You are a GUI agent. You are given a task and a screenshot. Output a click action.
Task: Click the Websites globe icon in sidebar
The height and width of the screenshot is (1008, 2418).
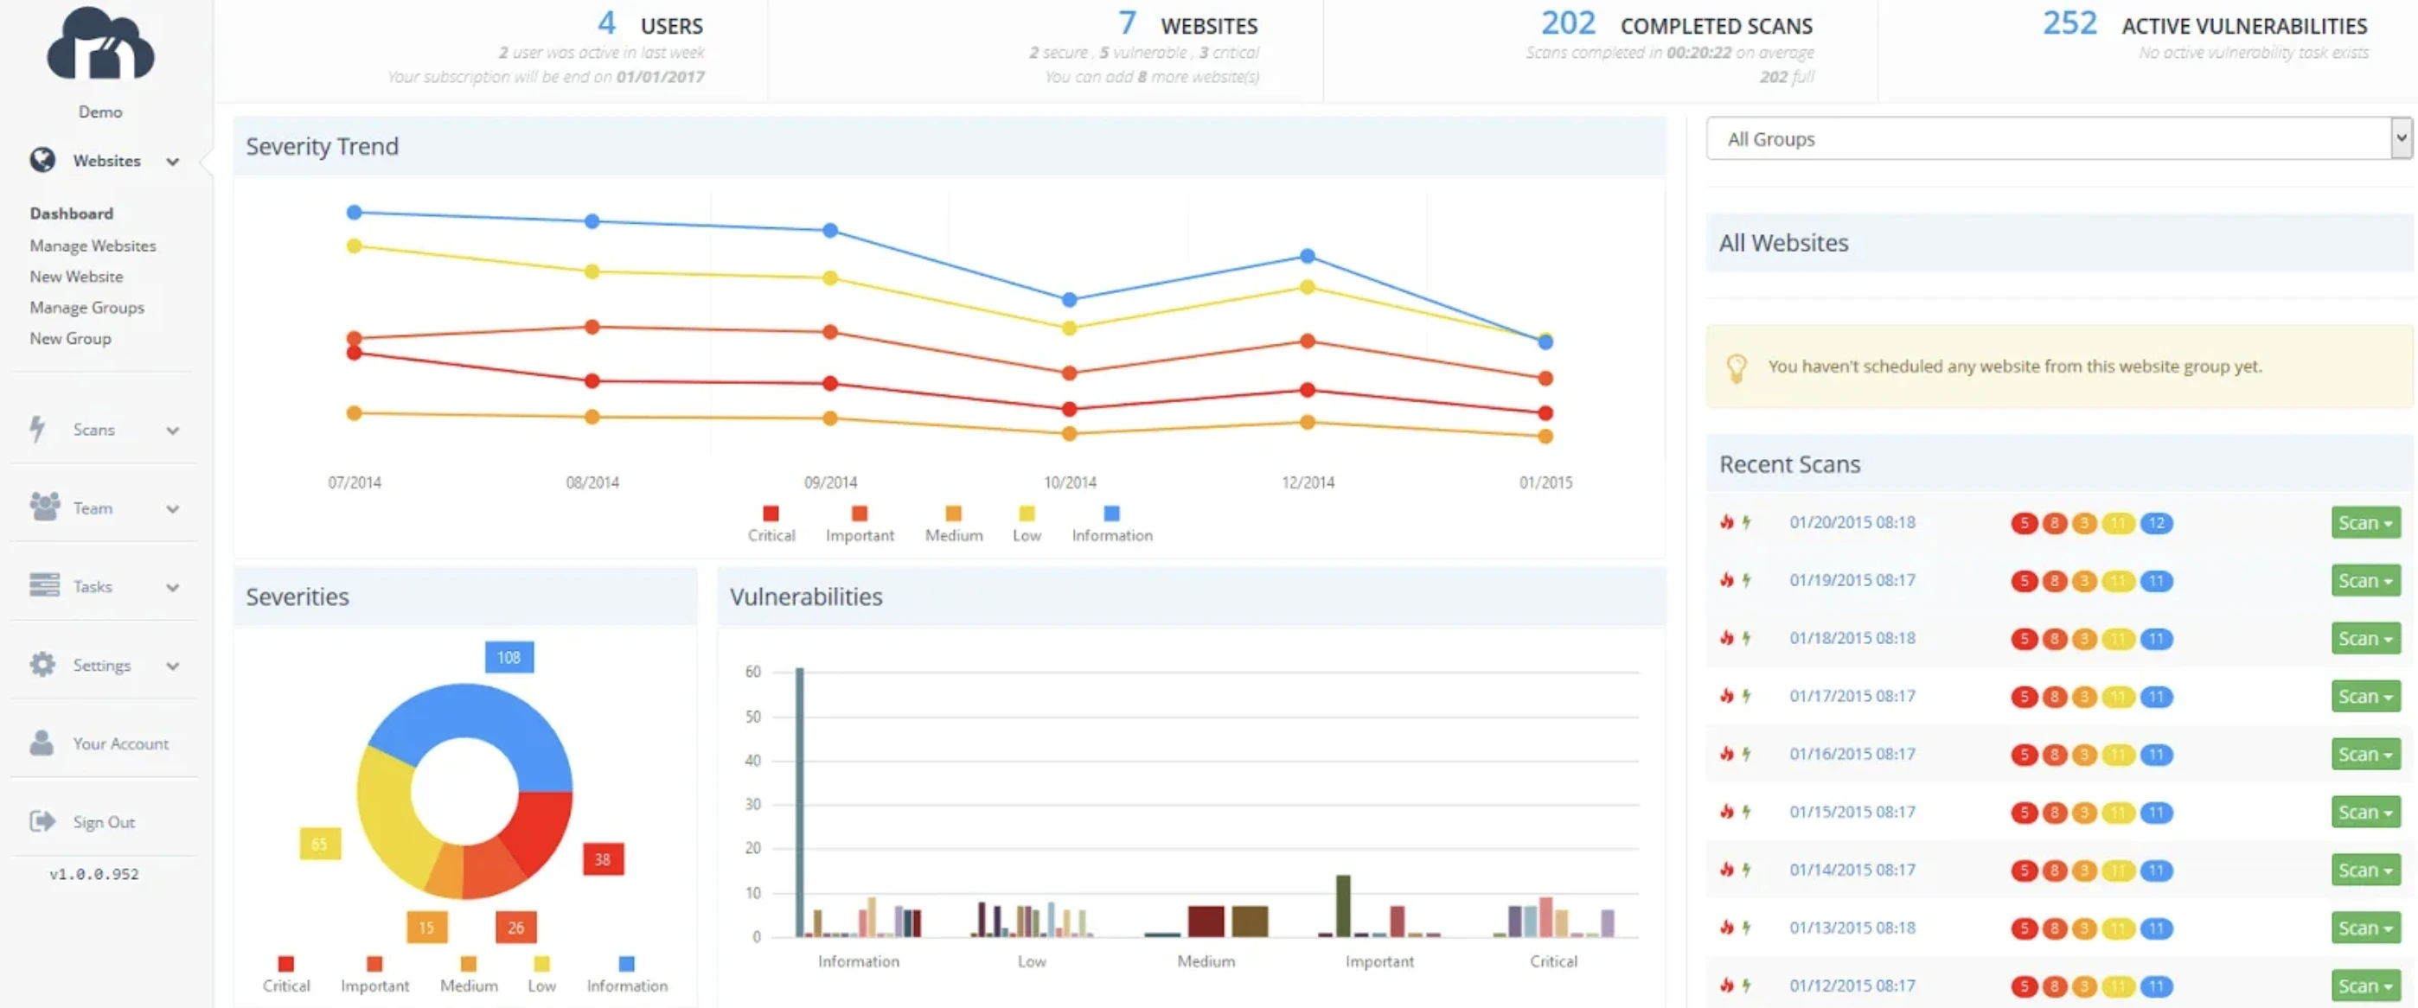42,160
